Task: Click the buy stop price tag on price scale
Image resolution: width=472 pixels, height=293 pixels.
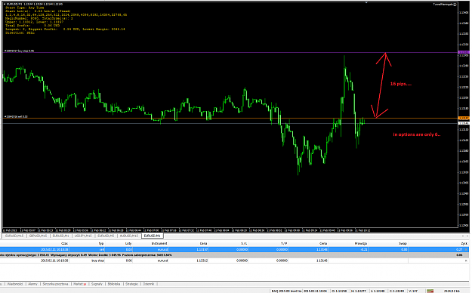Action: pyautogui.click(x=464, y=52)
